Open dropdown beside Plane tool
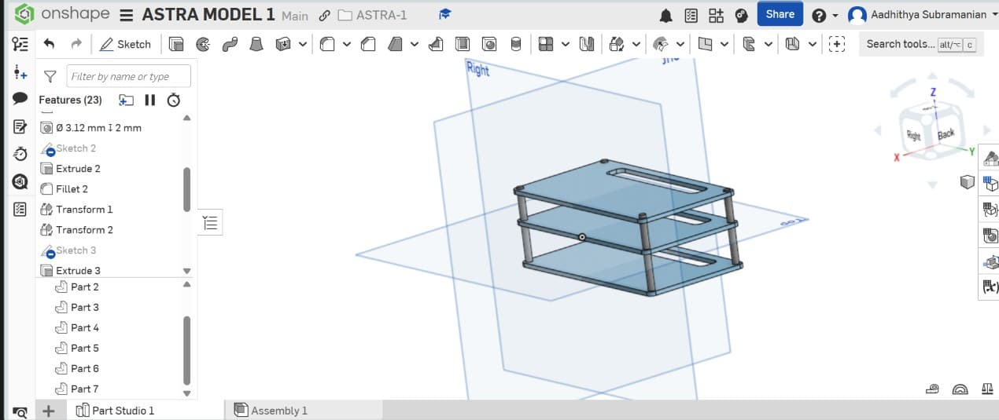This screenshot has height=420, width=999. [724, 44]
